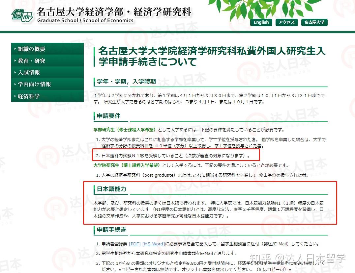
Task: Click the 申請要件 section heading
Action: pos(109,116)
